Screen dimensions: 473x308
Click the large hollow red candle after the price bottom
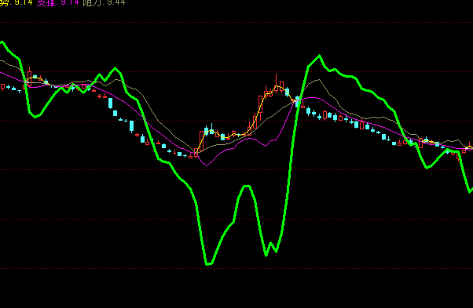(x=201, y=141)
